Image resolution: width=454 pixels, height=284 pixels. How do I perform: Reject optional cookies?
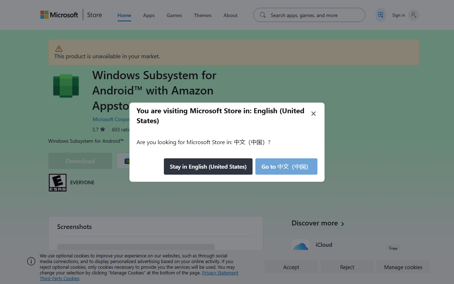click(x=347, y=267)
